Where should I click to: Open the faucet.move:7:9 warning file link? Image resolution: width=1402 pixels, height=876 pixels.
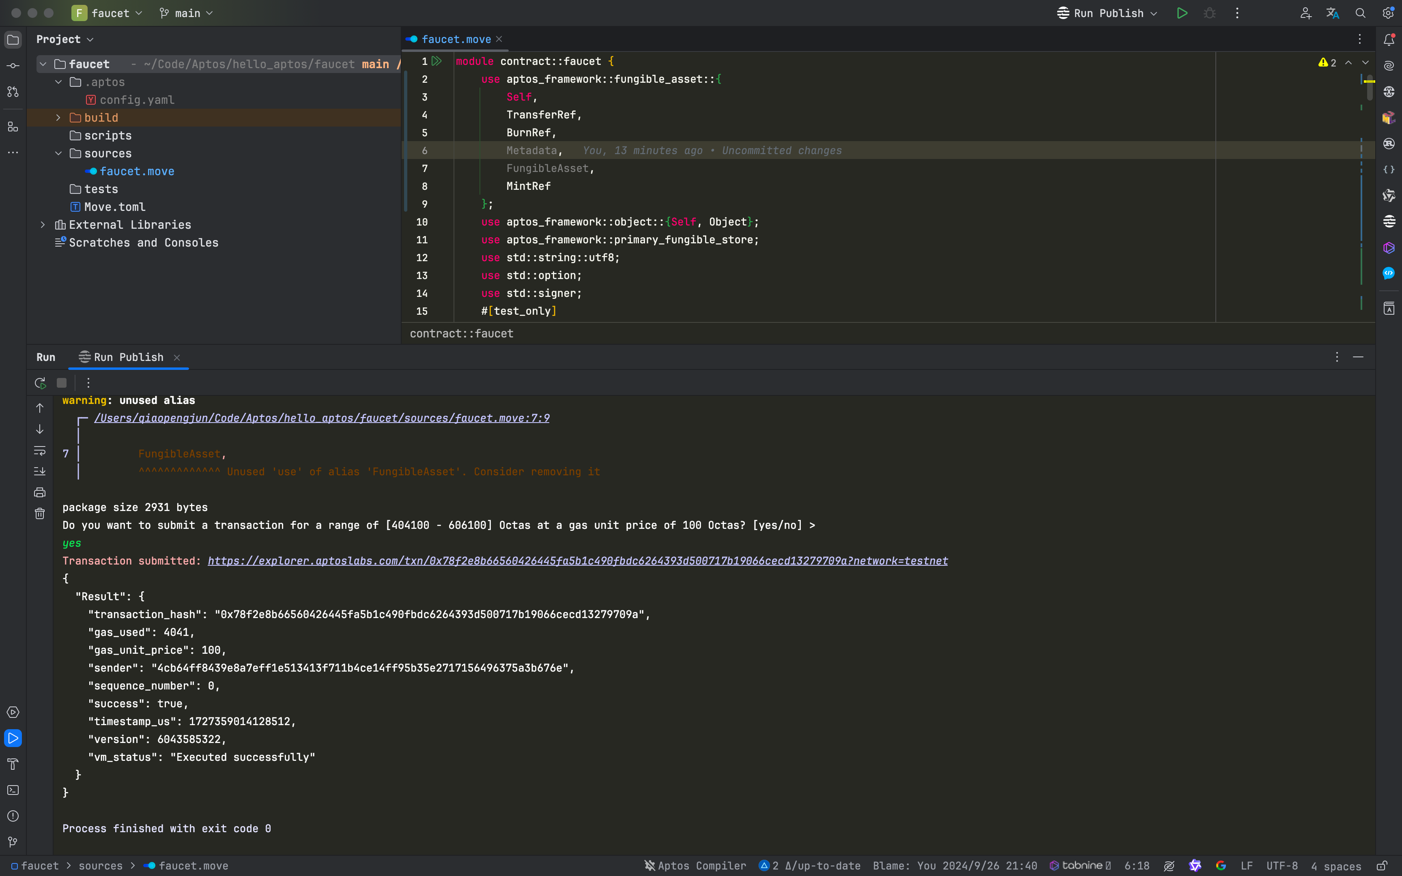[x=322, y=418]
